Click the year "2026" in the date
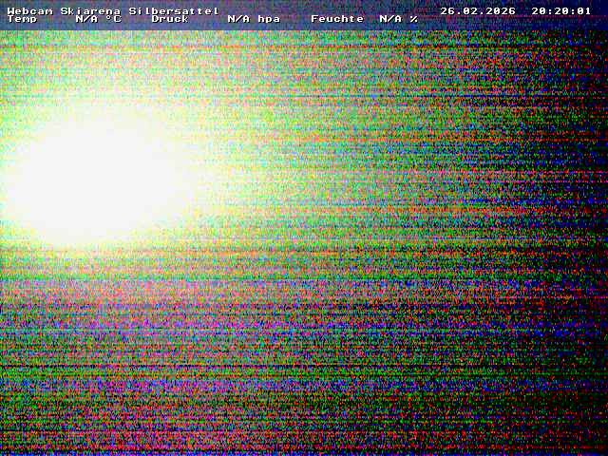 tap(501, 10)
